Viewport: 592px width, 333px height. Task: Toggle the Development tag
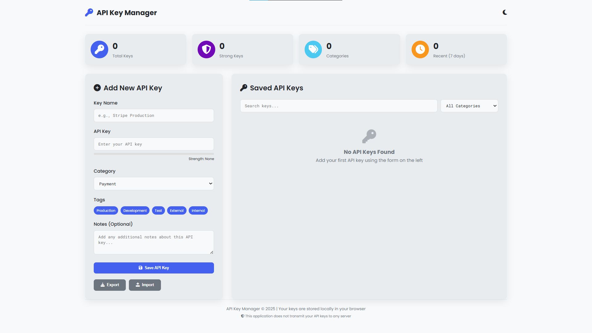pos(135,211)
